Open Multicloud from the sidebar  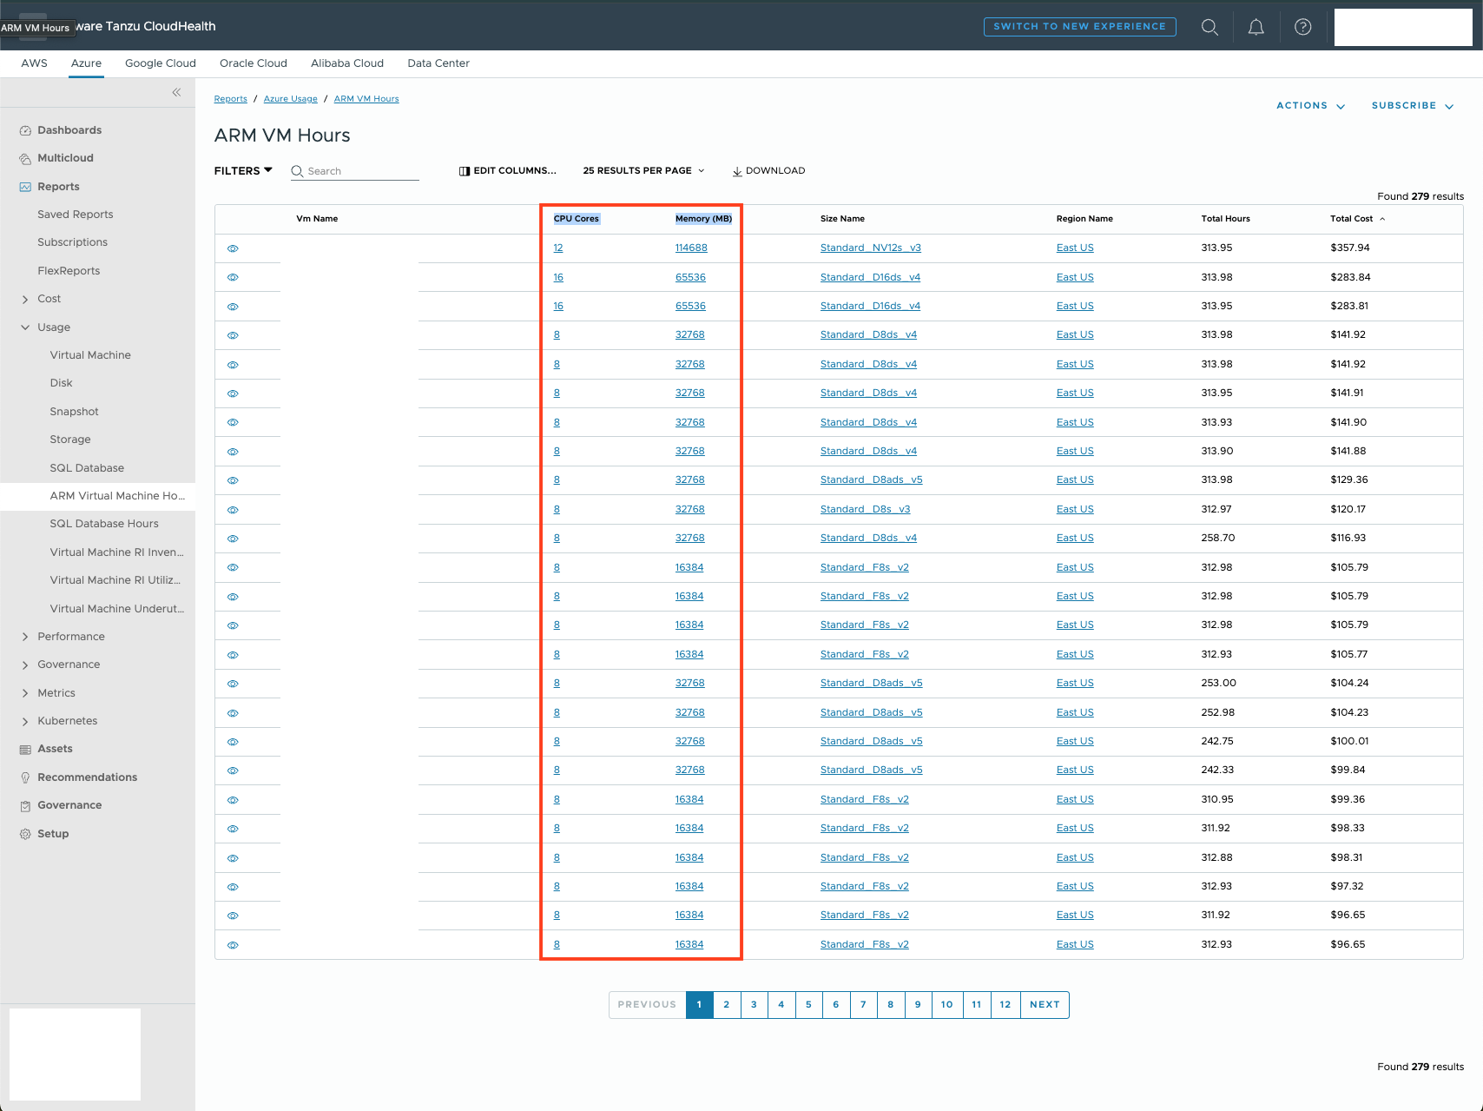point(65,158)
